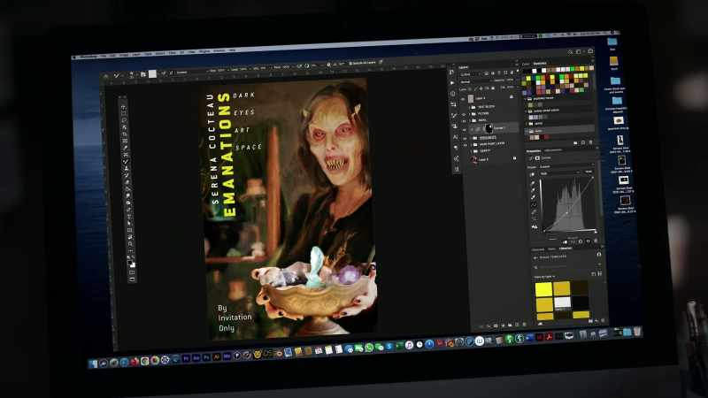
Task: Pick the Curves white point eyedropper
Action: pos(534,197)
